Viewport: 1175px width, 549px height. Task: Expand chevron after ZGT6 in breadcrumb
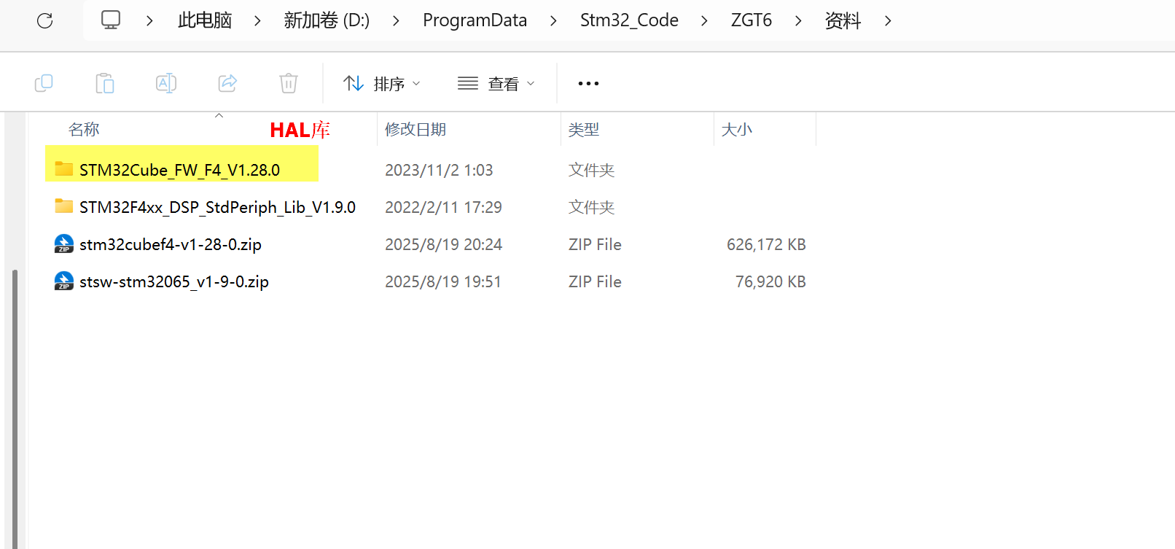pos(798,21)
